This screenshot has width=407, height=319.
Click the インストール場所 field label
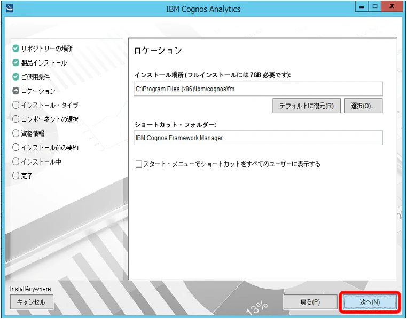click(x=213, y=75)
